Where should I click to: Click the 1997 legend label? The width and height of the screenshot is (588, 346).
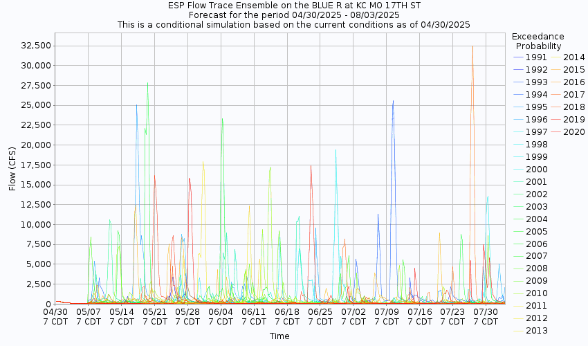(537, 131)
